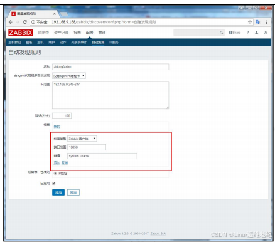Click the ZABBIX logo
Screen dimensions: 275x242
pyautogui.click(x=21, y=33)
